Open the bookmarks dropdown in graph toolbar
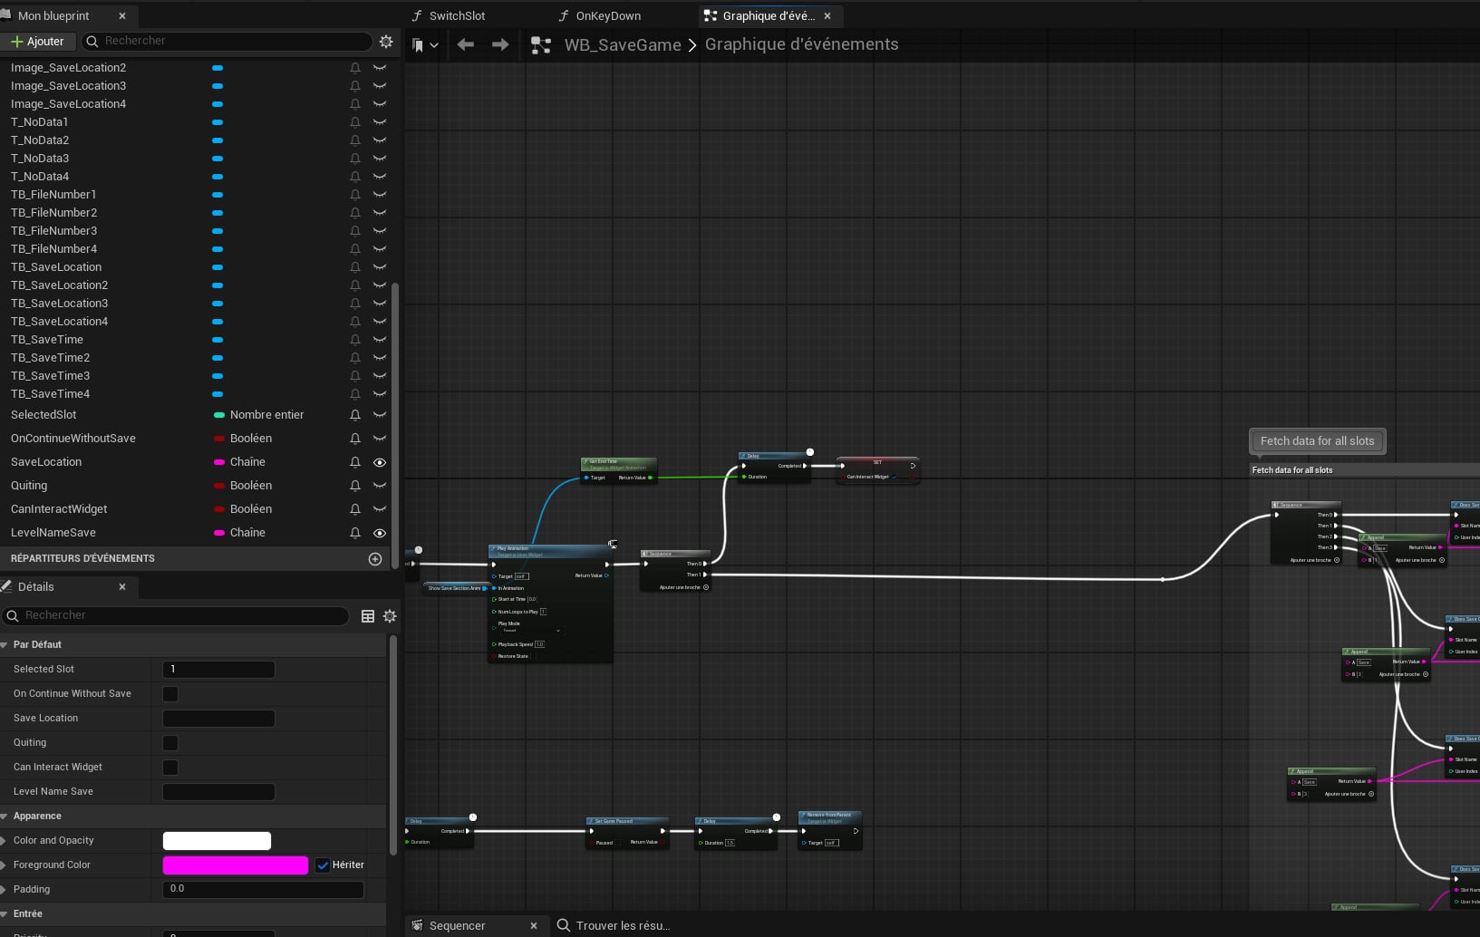The image size is (1480, 937). (x=424, y=45)
